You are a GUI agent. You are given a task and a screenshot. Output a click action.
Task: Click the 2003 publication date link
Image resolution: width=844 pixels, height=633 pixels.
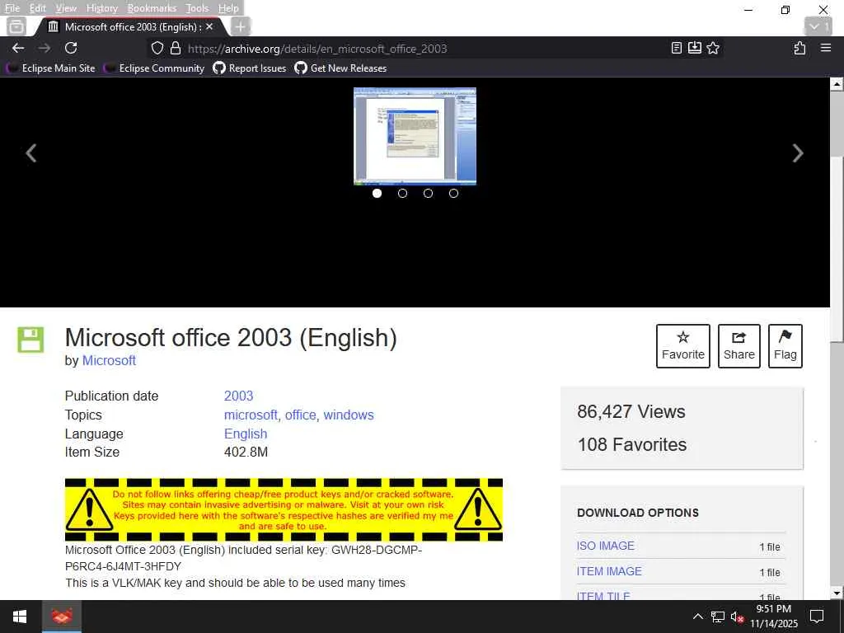(x=238, y=396)
